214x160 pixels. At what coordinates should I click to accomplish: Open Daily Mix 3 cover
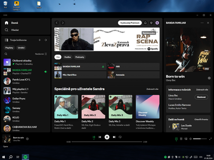tap(121, 107)
